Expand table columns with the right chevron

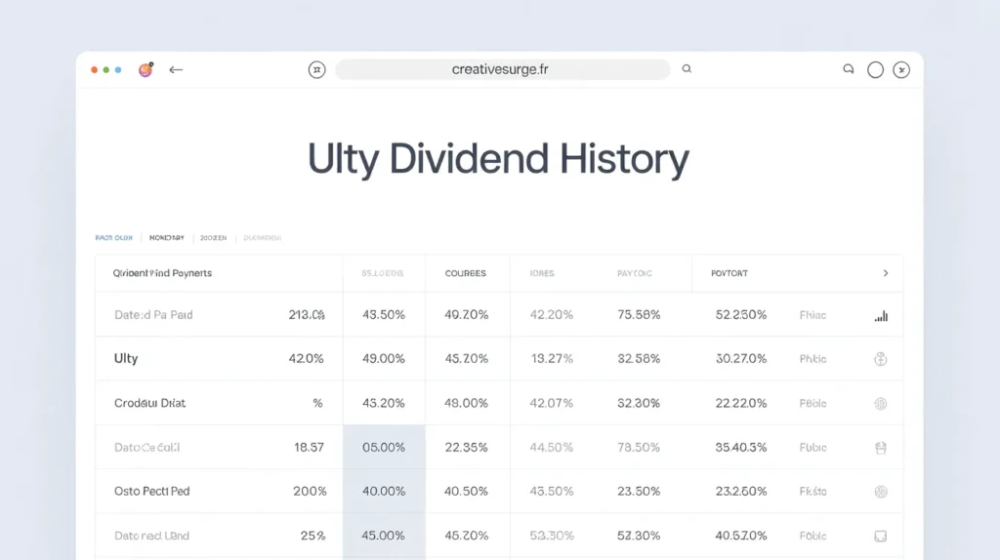click(886, 273)
